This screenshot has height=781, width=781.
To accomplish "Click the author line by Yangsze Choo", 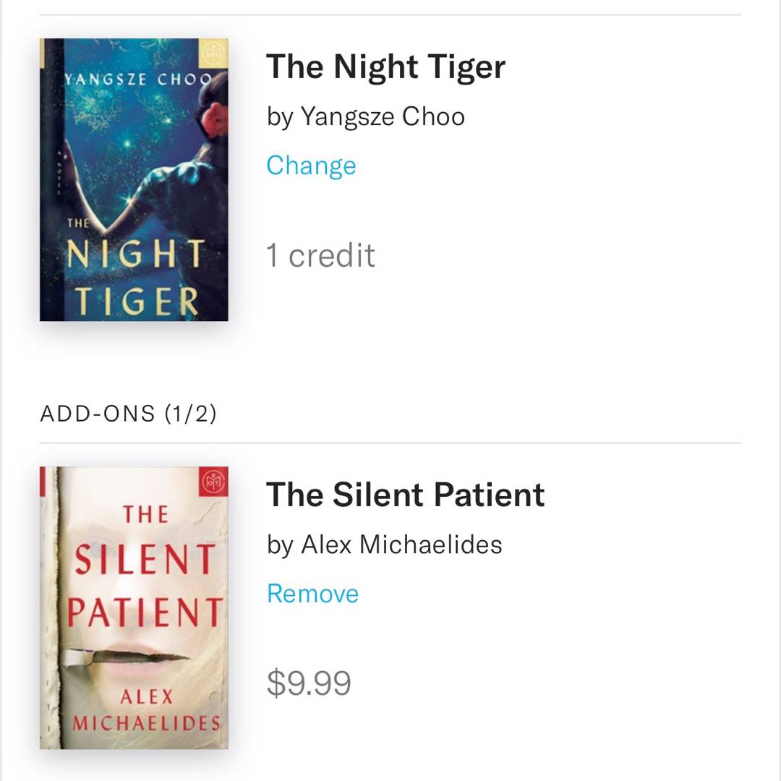I will (365, 116).
